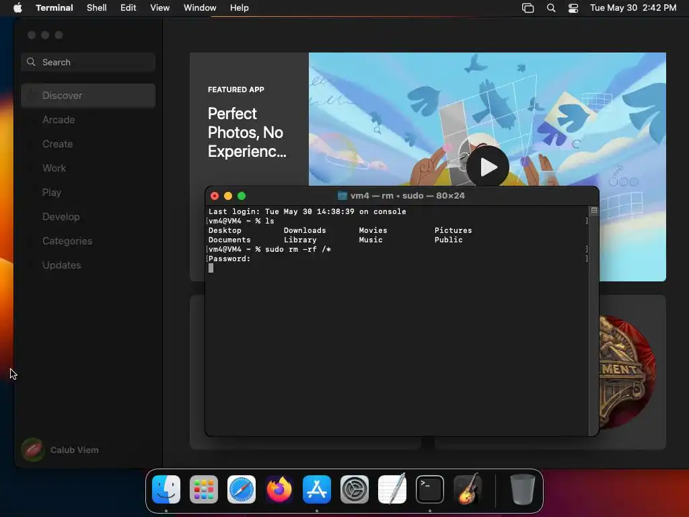
Task: Select Work in App Store sidebar
Action: (x=88, y=168)
